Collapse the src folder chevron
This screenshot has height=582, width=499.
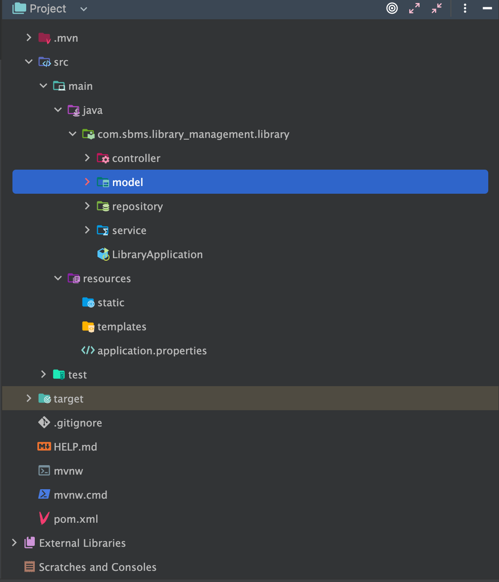point(29,62)
